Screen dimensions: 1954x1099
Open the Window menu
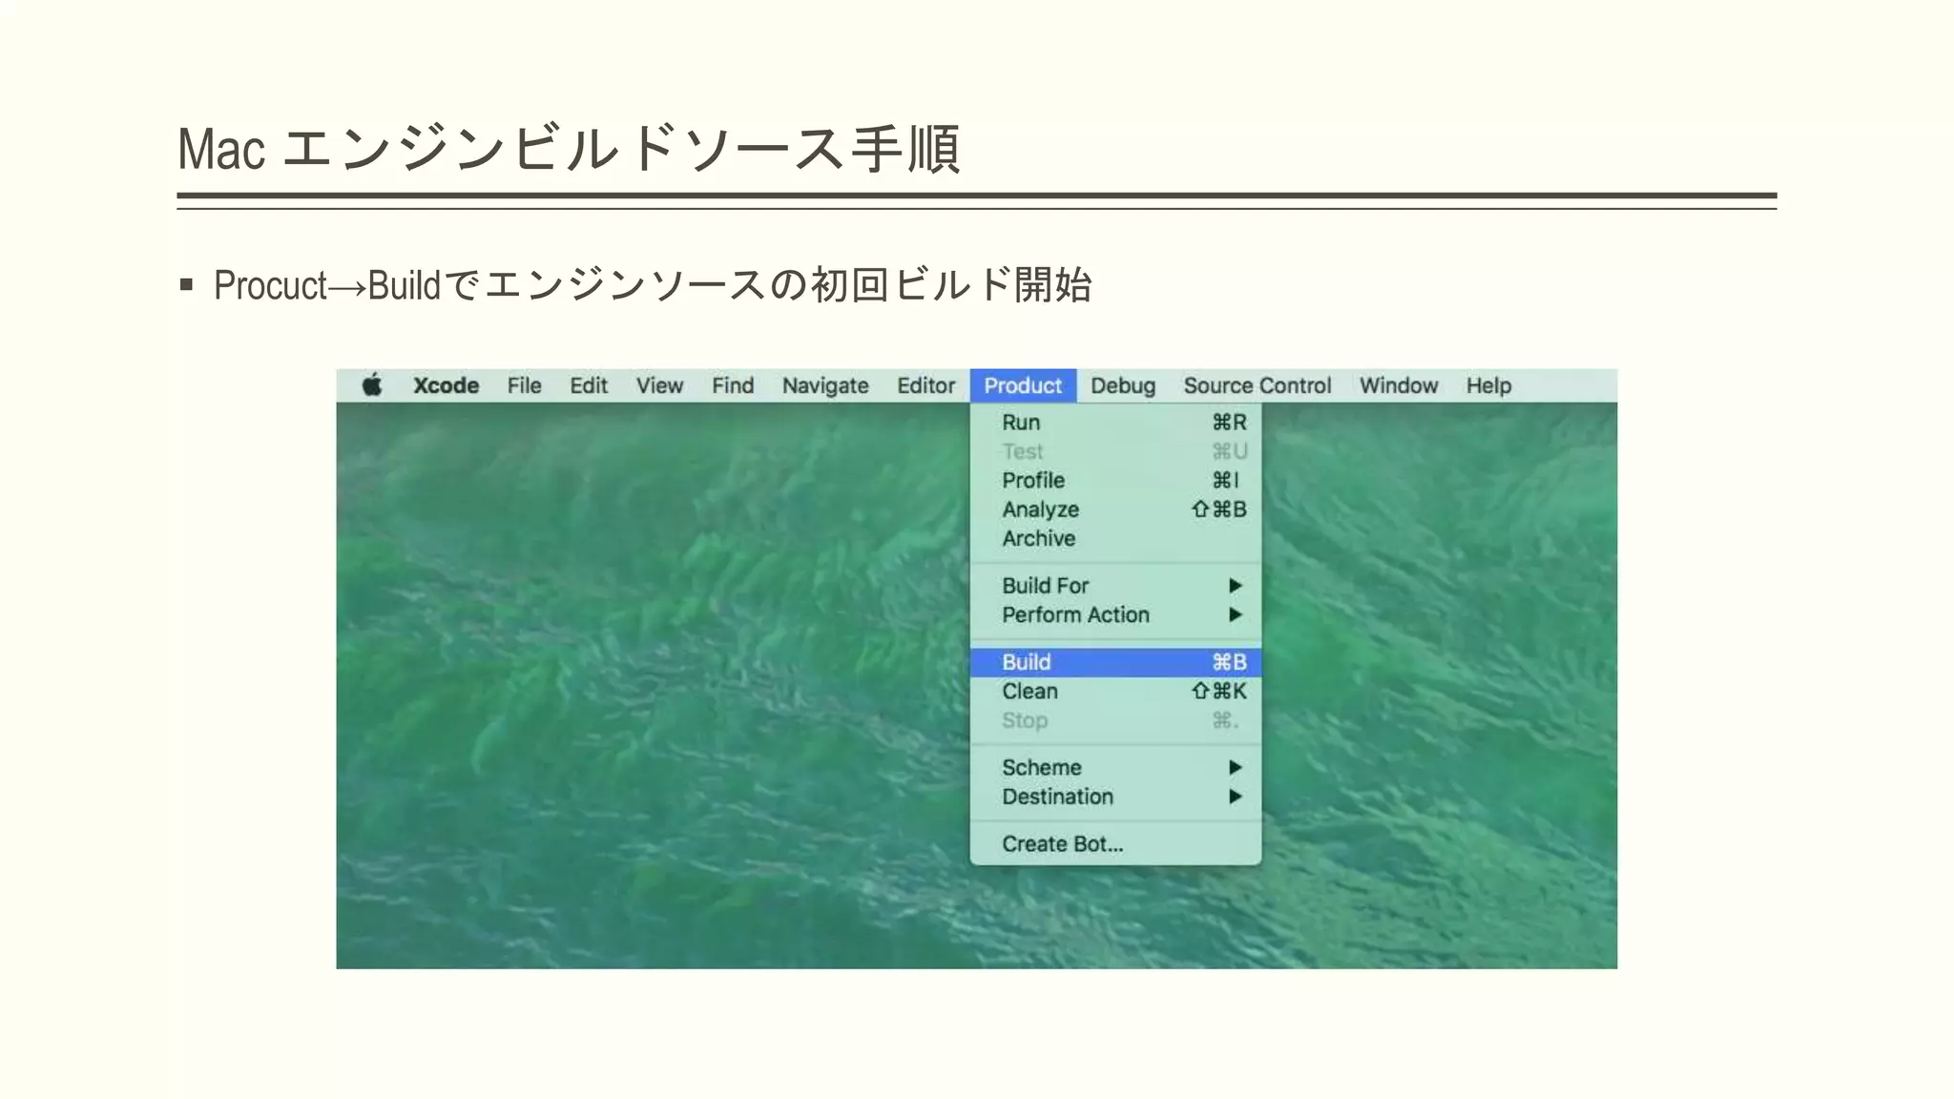coord(1398,385)
